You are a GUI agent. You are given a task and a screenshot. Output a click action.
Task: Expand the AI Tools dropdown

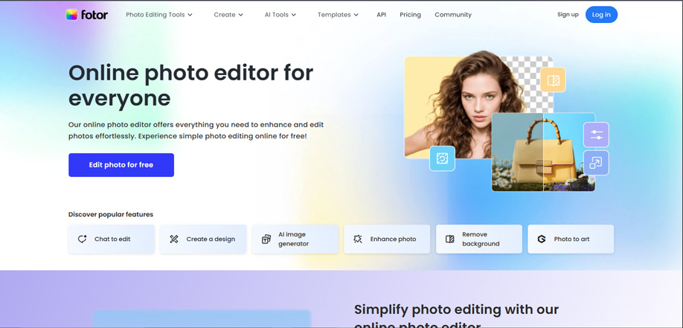click(280, 15)
